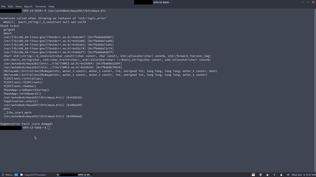Click the maya.bin() line with [0x40e6ed]
Image resolution: width=316 pixels, height=177 pixels.
coord(43,116)
